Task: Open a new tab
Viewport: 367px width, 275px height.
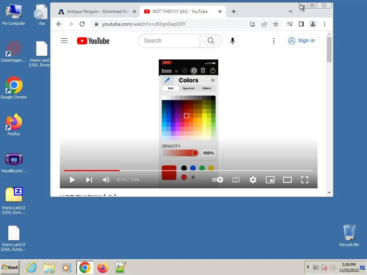Action: pos(234,11)
